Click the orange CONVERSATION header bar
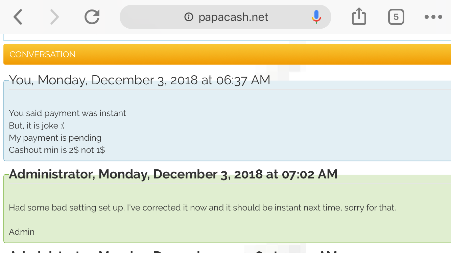451x253 pixels. pos(227,54)
